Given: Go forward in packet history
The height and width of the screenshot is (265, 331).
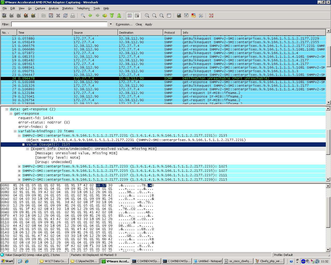Looking at the screenshot, I should pyautogui.click(x=97, y=16).
